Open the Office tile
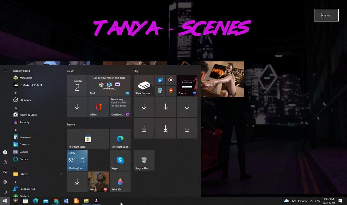The width and height of the screenshot is (347, 205). pyautogui.click(x=99, y=107)
